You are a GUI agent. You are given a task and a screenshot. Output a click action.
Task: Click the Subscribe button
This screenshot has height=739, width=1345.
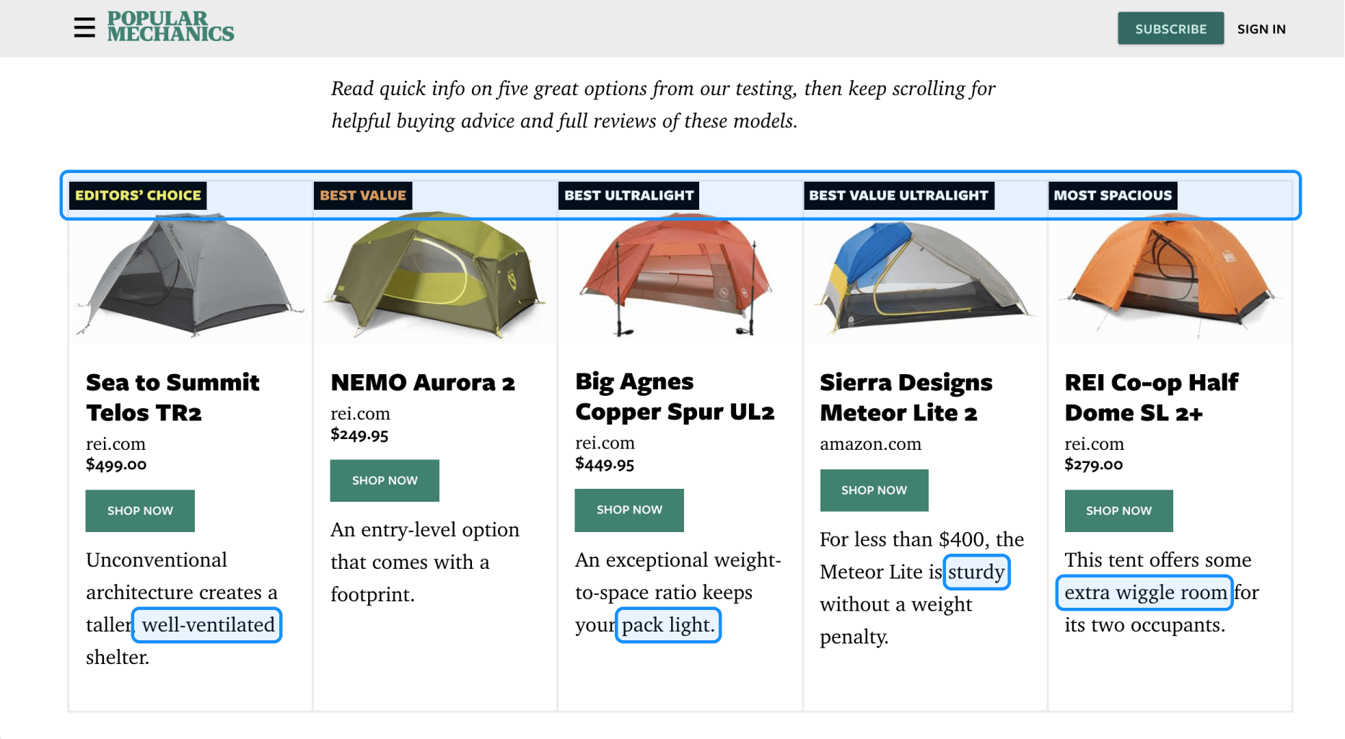point(1170,29)
